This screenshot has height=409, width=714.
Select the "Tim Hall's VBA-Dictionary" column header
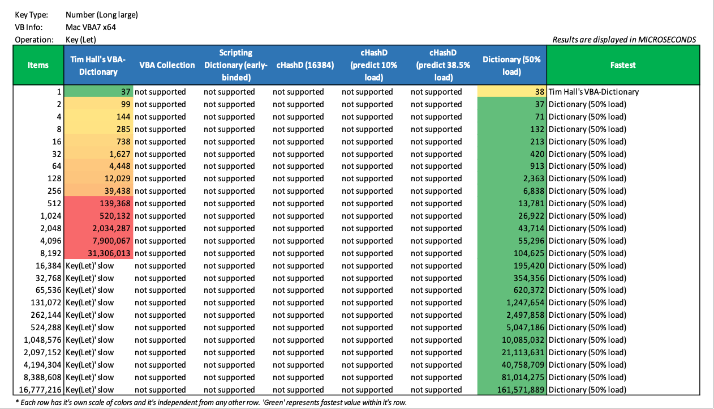pos(98,65)
